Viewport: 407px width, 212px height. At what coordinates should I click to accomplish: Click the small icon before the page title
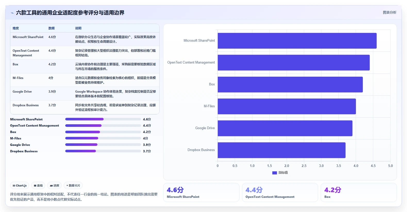point(12,13)
